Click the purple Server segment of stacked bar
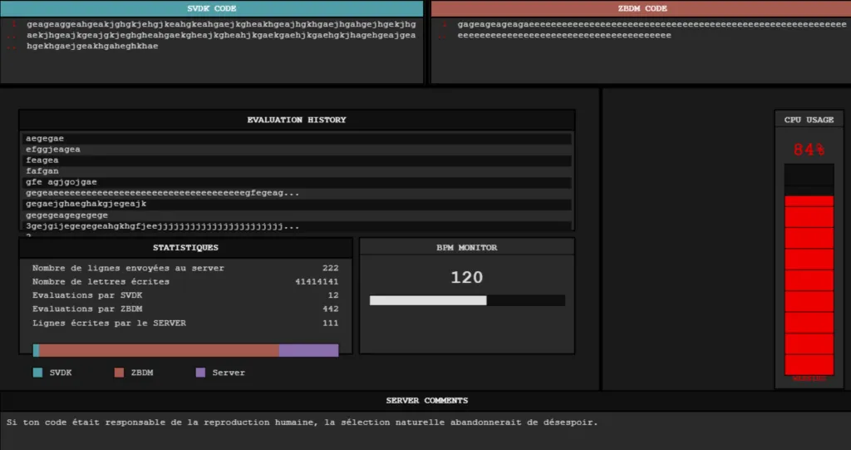This screenshot has height=450, width=851. [x=308, y=350]
